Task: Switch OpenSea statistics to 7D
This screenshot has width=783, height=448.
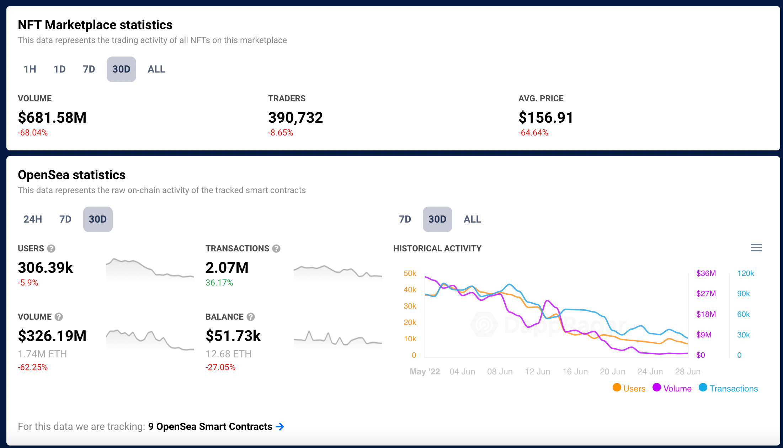Action: 65,219
